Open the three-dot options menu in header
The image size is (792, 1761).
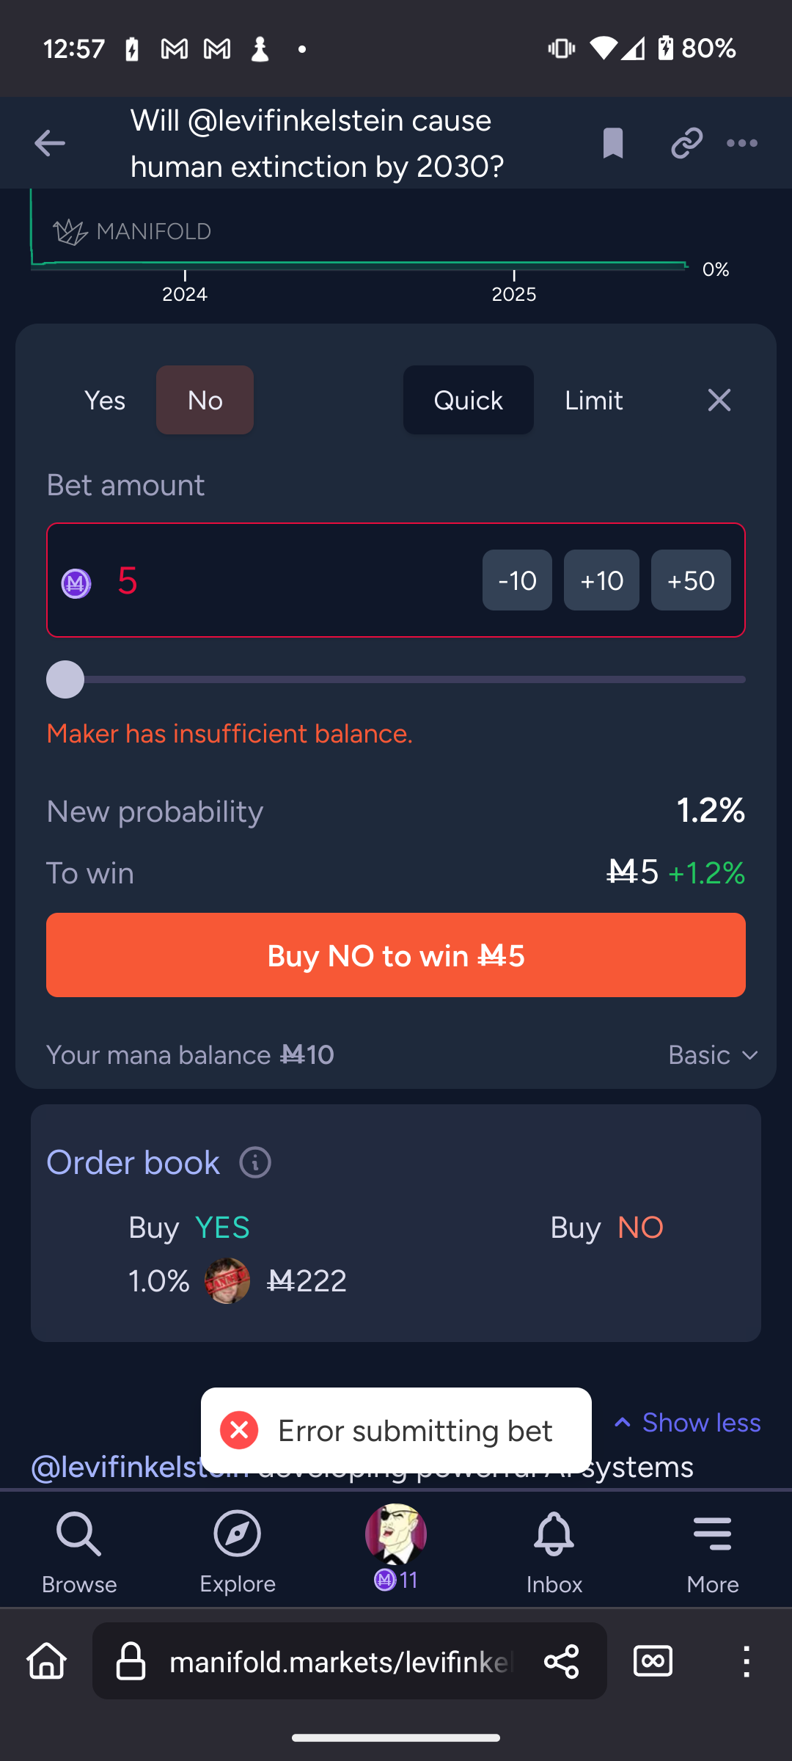742,143
